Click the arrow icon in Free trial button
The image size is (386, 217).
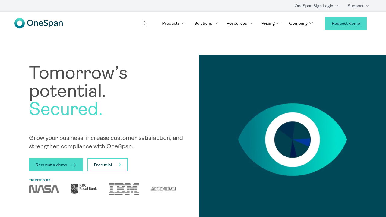[x=119, y=165]
